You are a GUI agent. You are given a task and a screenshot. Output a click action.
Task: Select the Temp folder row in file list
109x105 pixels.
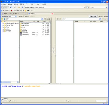(x=35, y=27)
